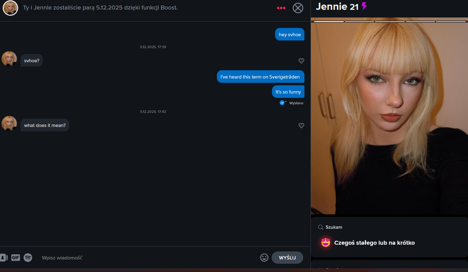Close the chat with the circled X

tap(298, 8)
